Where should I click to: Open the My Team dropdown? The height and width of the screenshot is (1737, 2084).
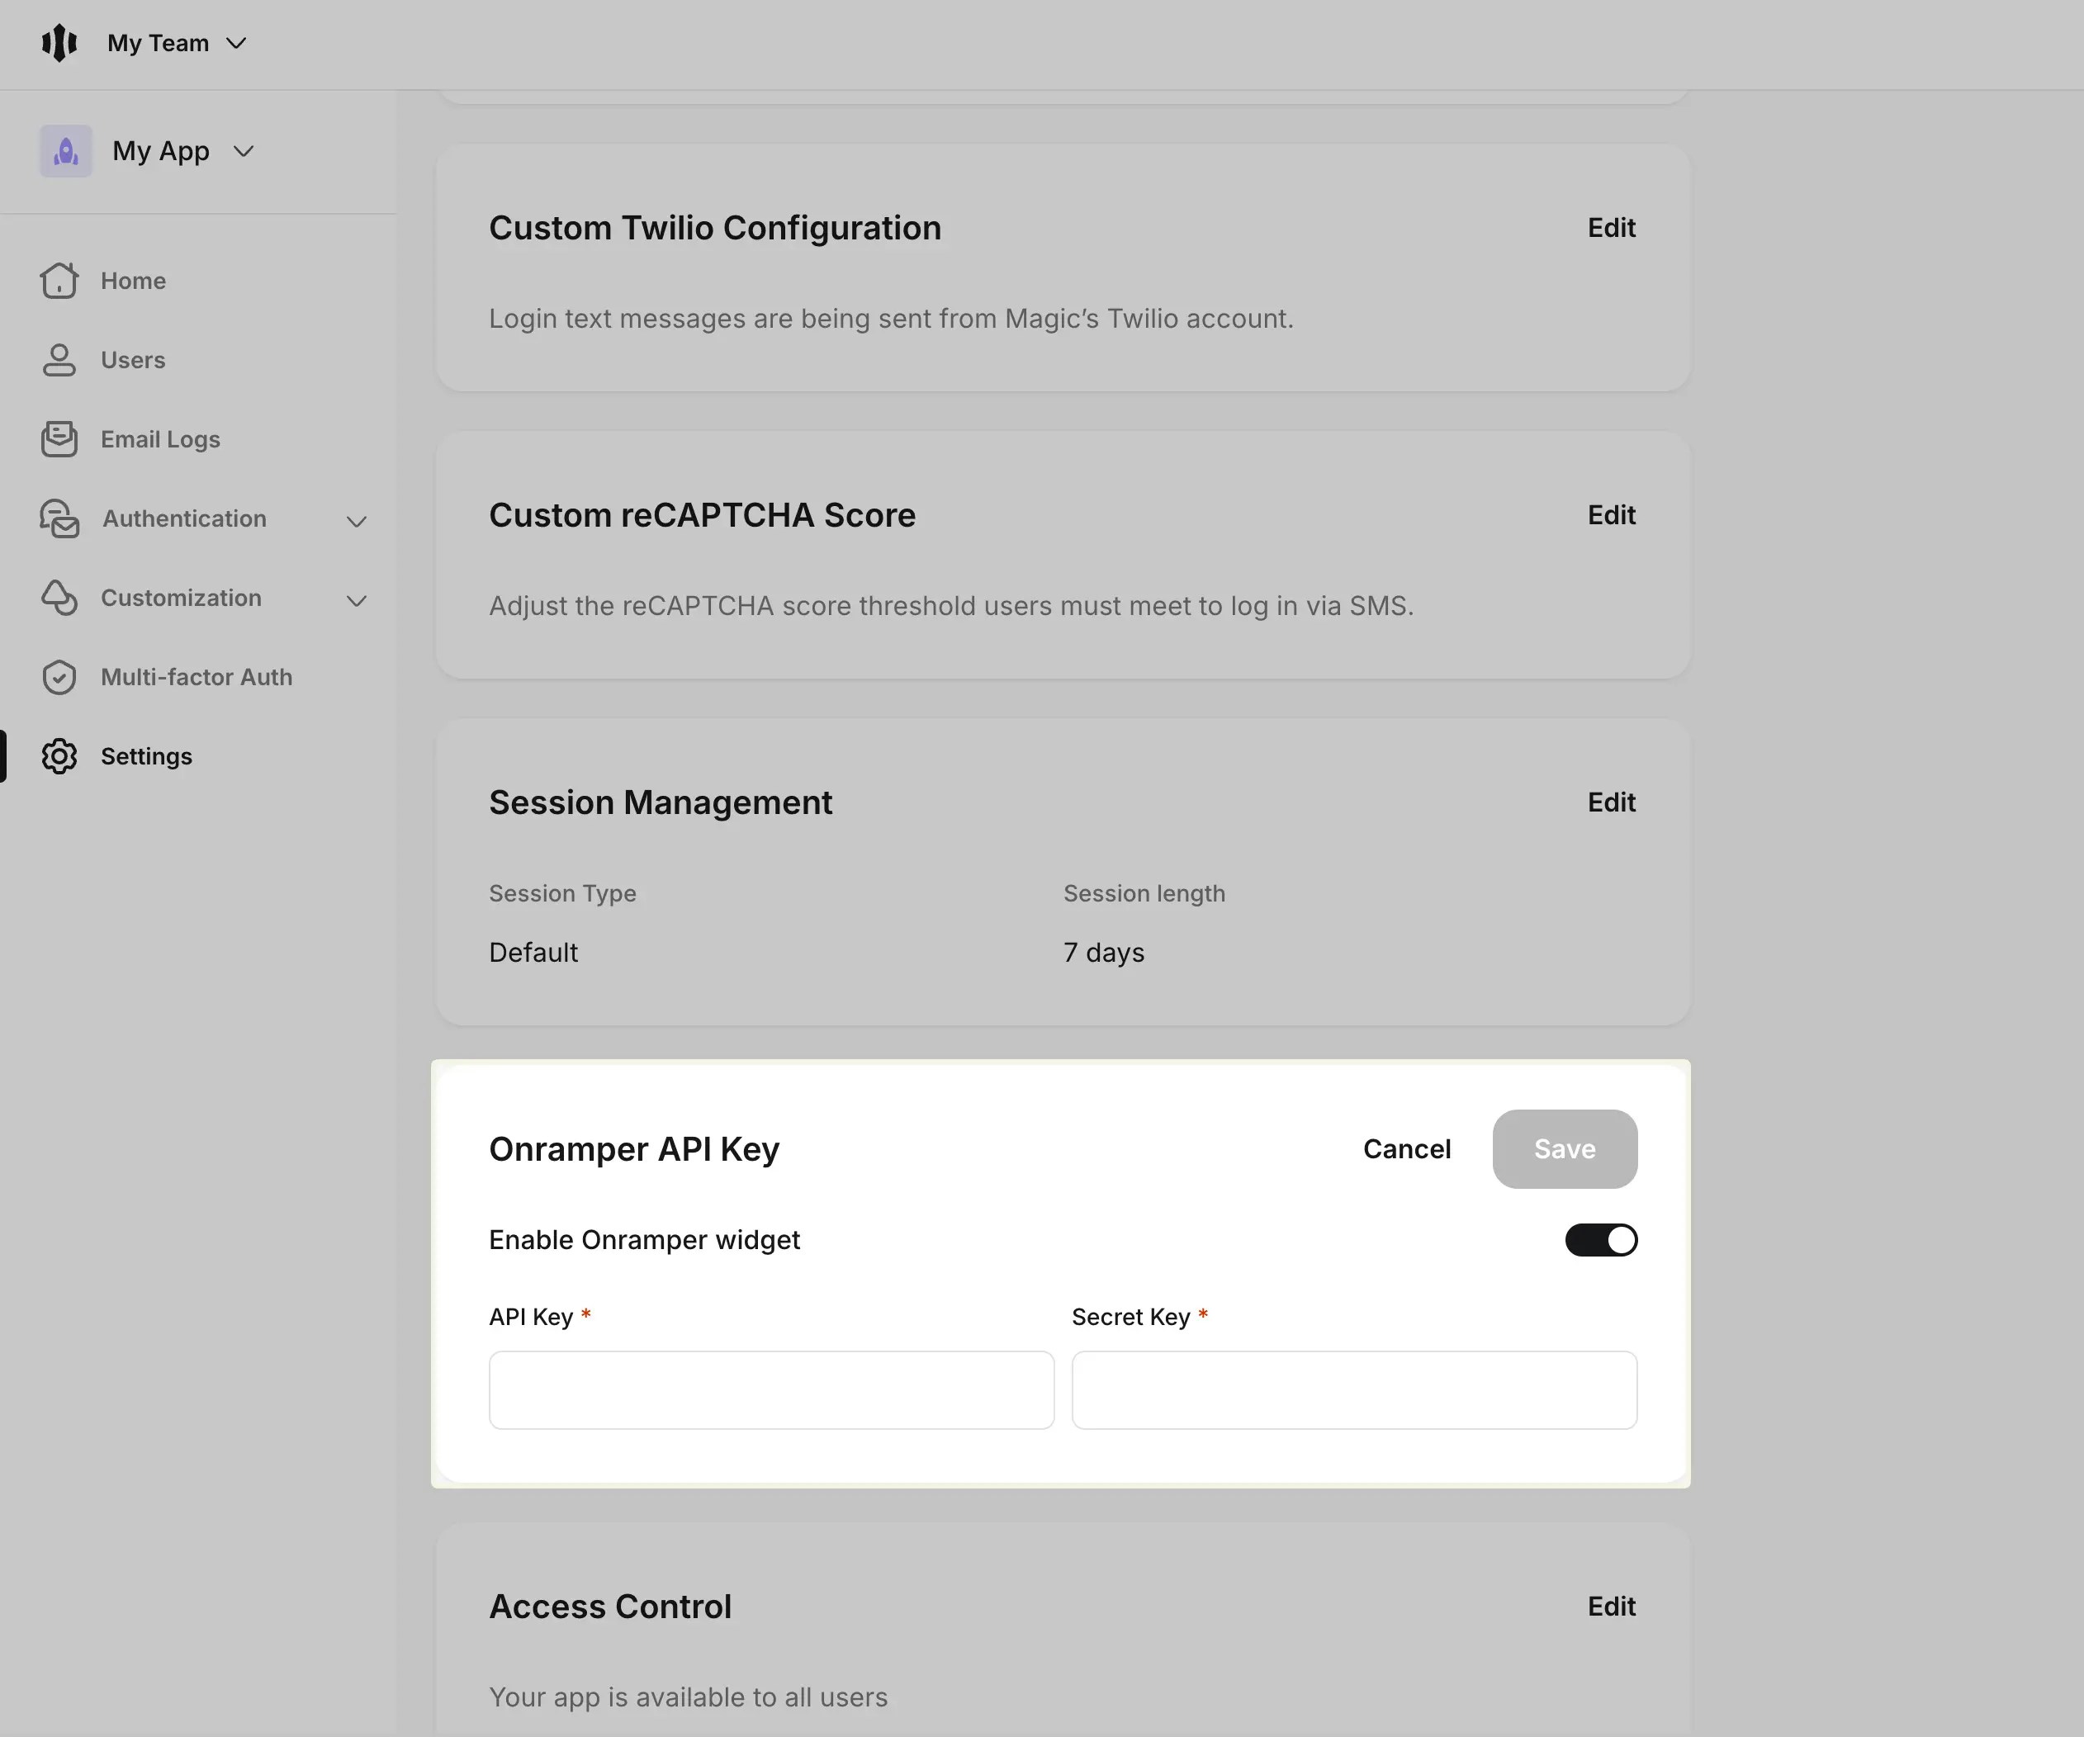(x=177, y=43)
